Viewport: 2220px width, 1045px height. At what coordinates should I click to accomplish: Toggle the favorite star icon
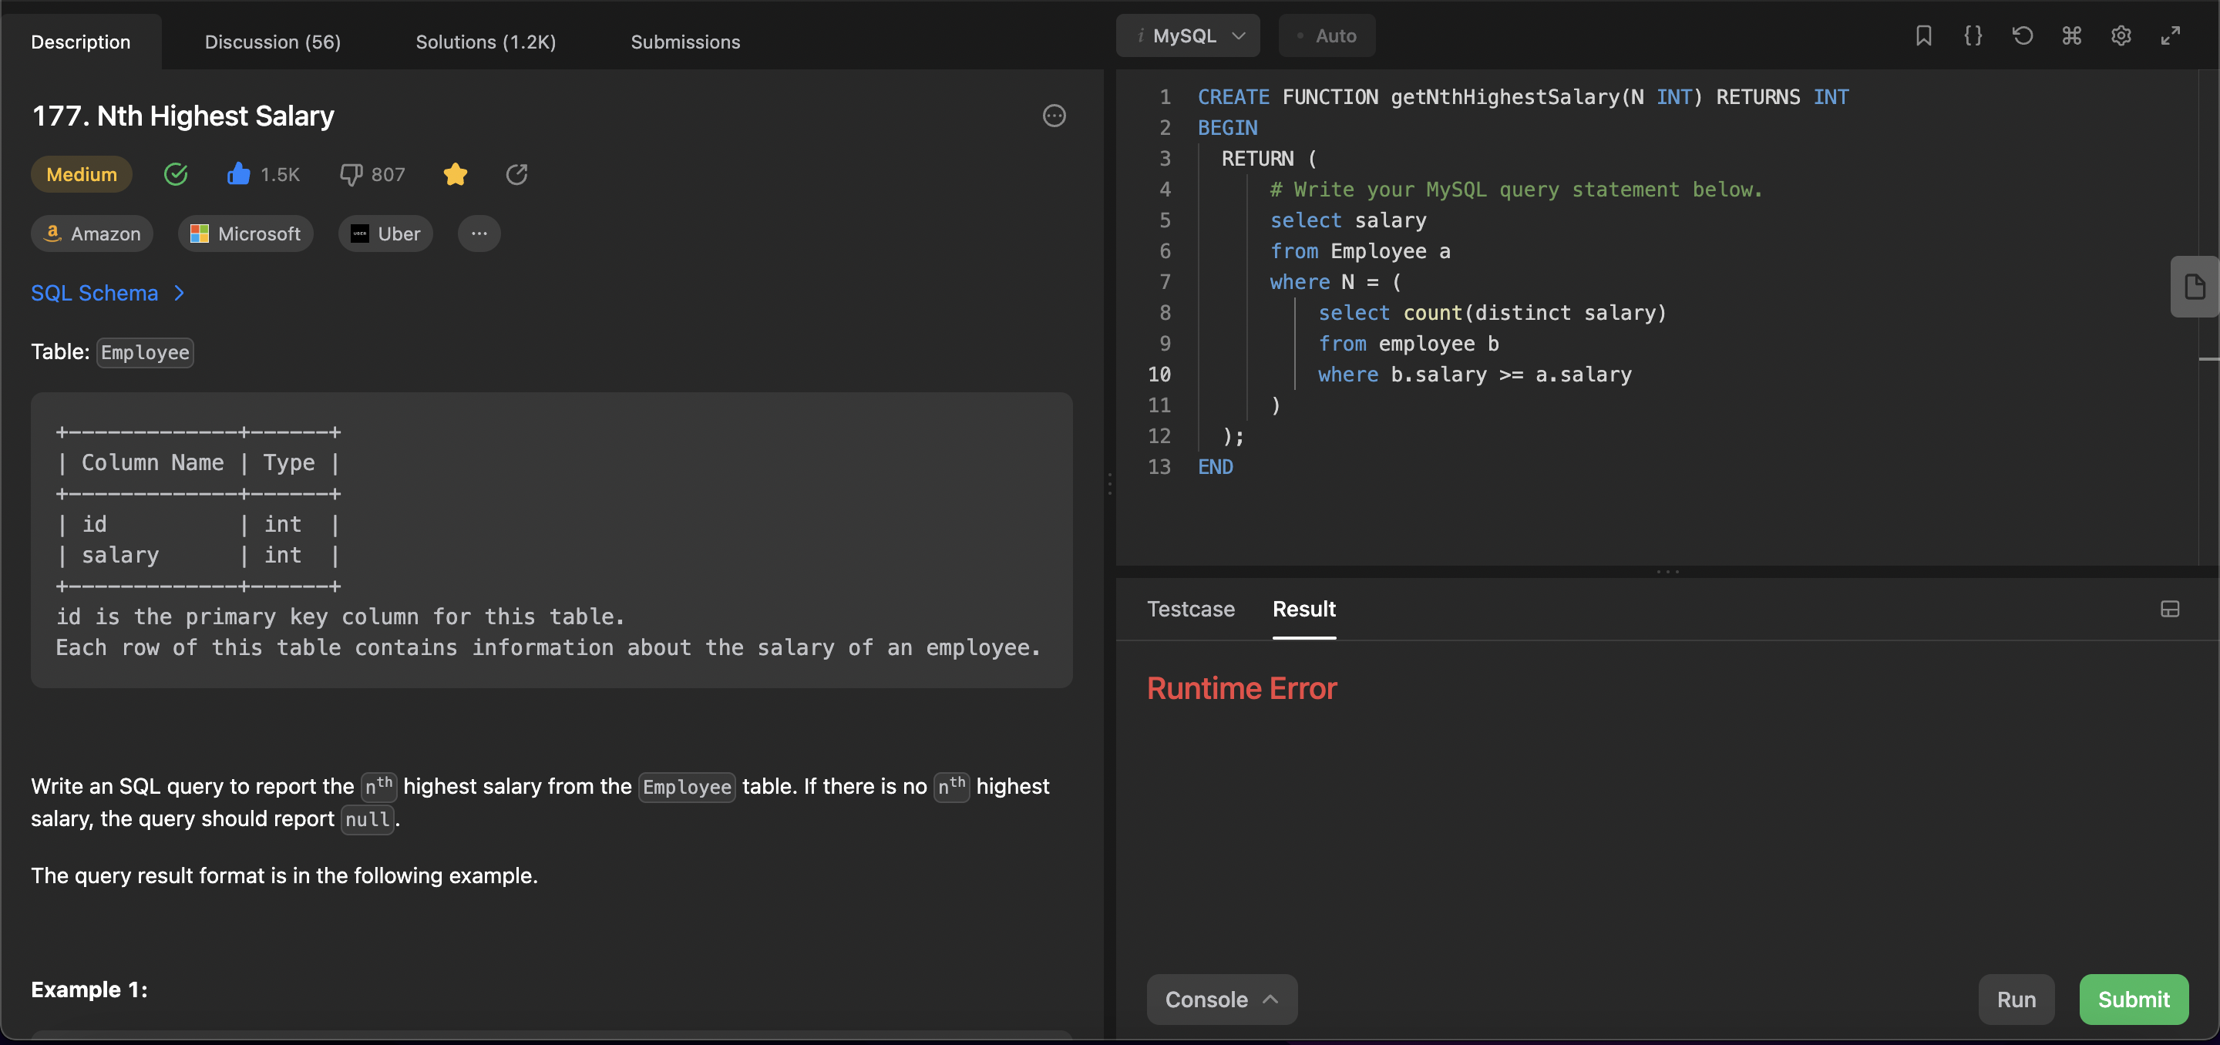(455, 174)
